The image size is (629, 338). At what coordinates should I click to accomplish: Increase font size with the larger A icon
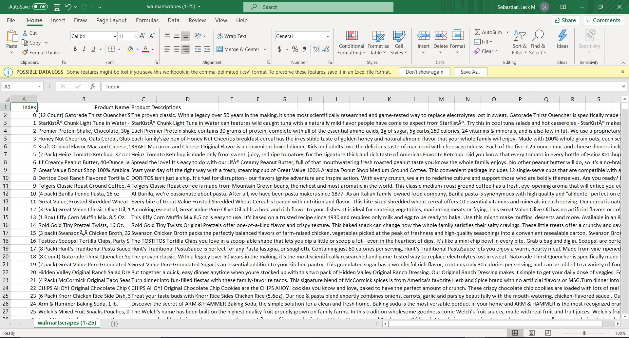[143, 36]
